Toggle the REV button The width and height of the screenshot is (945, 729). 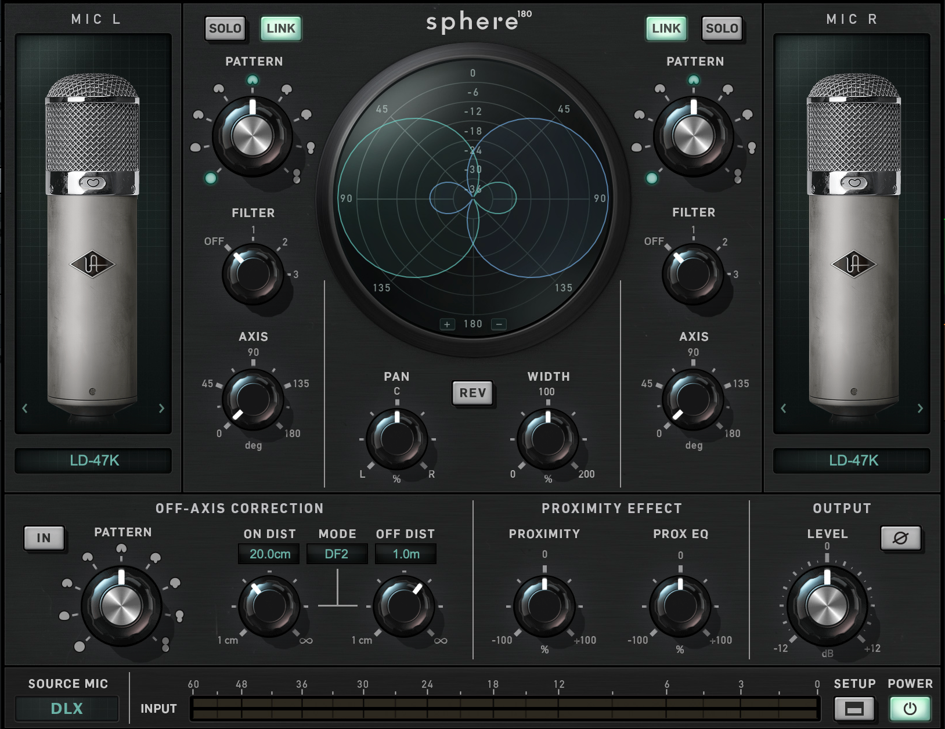tap(473, 393)
